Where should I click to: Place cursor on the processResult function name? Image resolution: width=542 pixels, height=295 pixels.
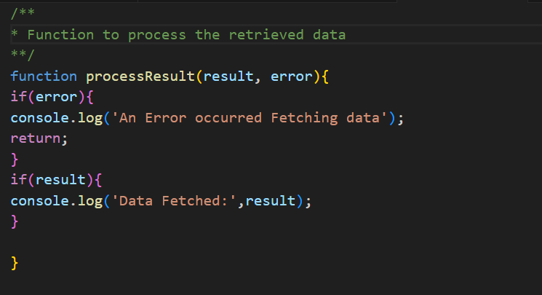point(140,76)
